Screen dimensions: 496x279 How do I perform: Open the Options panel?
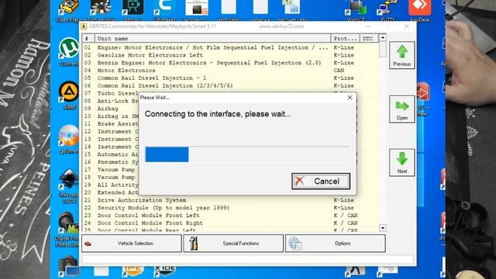point(336,243)
